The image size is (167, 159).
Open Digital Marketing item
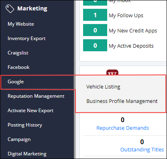pyautogui.click(x=27, y=154)
